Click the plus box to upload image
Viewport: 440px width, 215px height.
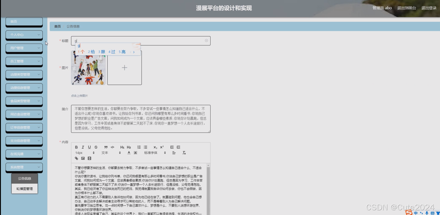click(x=124, y=68)
